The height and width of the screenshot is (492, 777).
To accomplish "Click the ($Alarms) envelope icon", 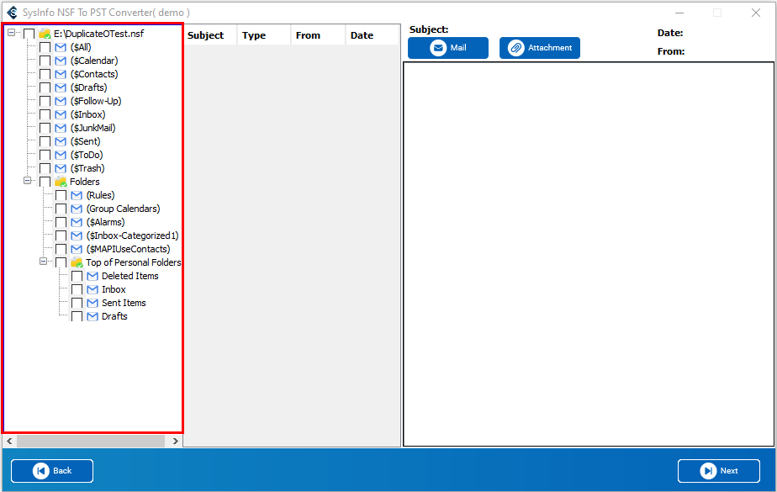I will pos(77,222).
